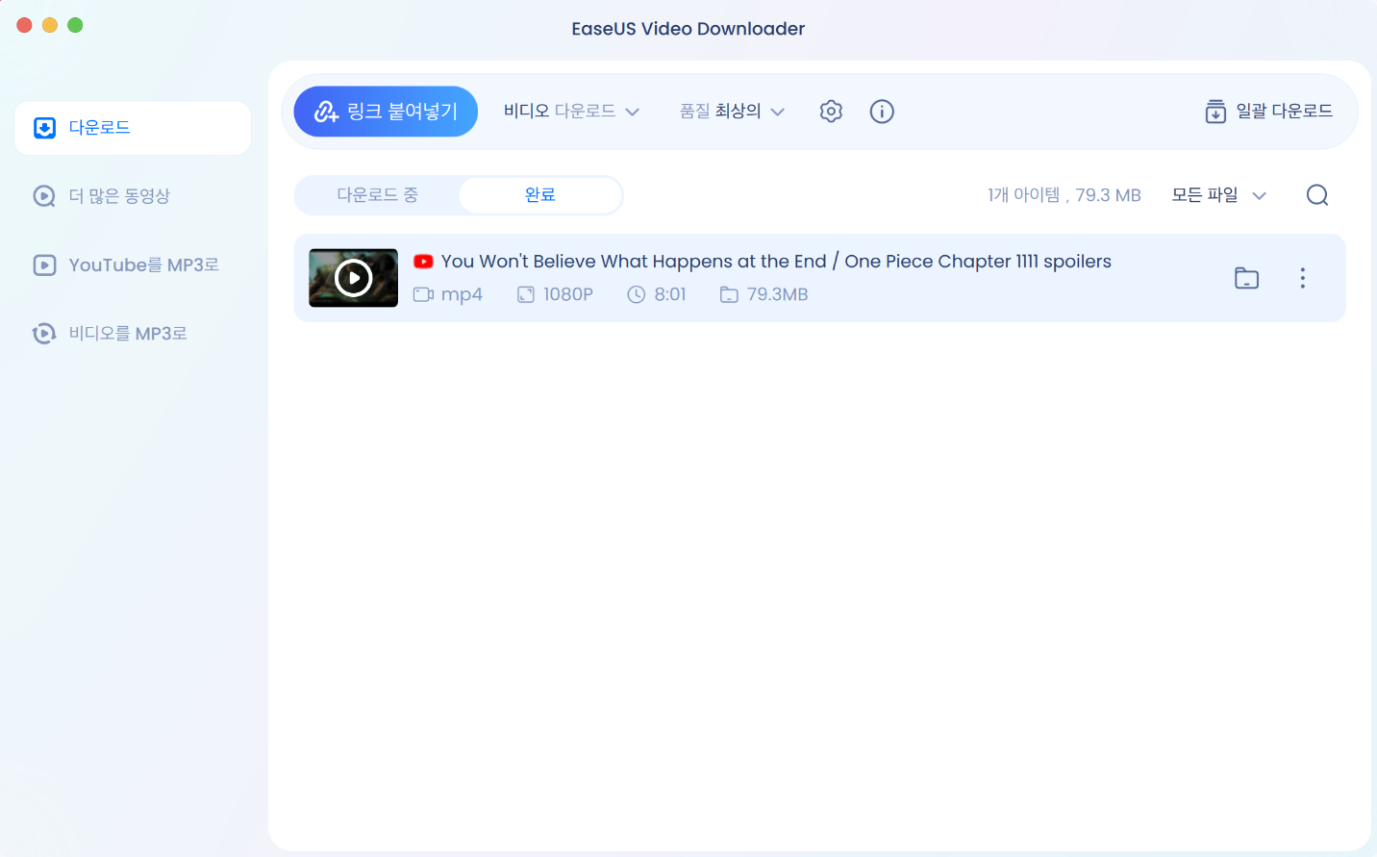Click the 일괄 다운로드 button
1377x857 pixels.
[1268, 112]
